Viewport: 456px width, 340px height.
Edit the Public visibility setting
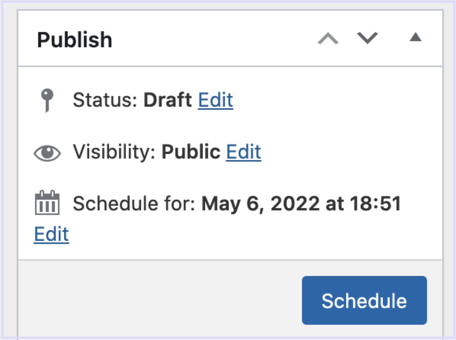(x=243, y=152)
